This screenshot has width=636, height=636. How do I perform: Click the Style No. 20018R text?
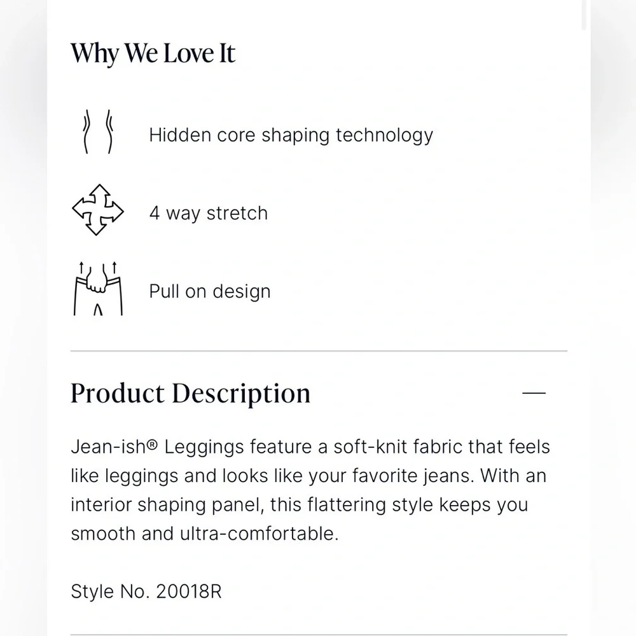point(146,591)
